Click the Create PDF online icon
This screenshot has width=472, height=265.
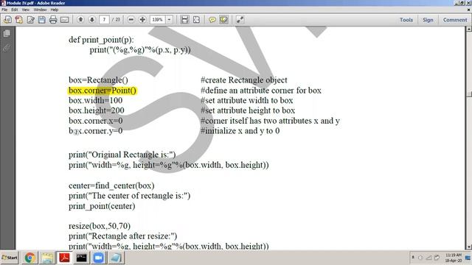click(x=18, y=20)
